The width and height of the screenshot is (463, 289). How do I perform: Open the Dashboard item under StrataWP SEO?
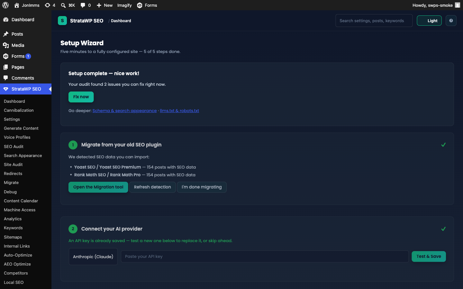point(14,101)
